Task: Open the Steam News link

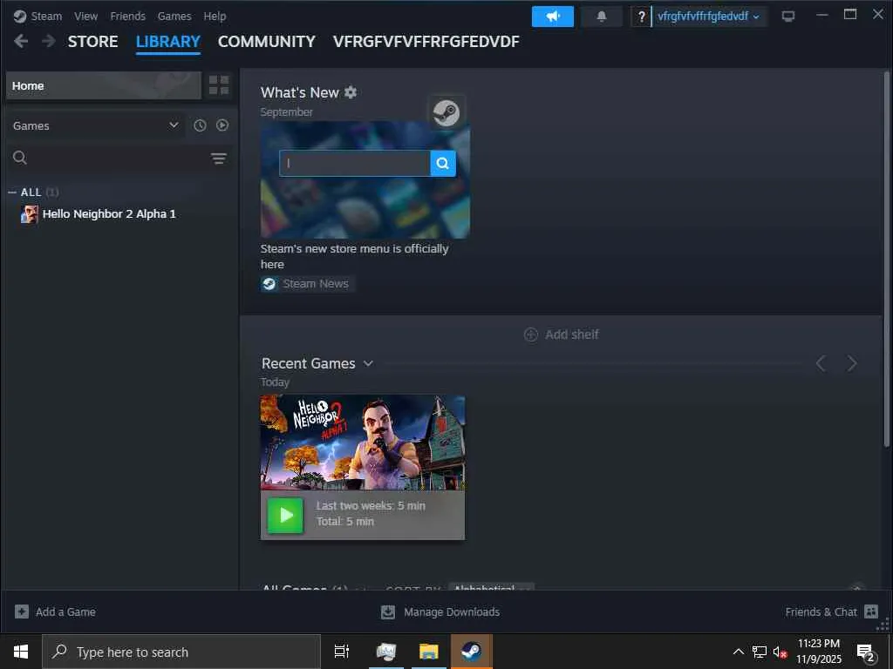Action: 316,283
